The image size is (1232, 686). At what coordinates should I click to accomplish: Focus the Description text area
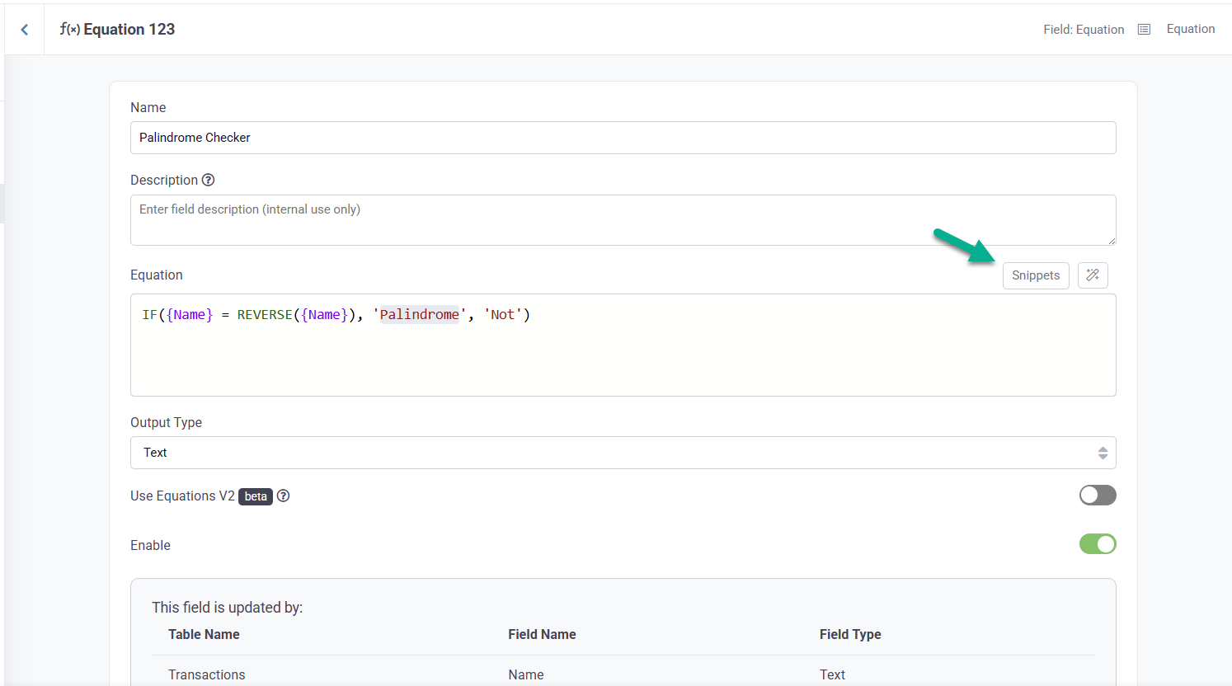click(623, 219)
